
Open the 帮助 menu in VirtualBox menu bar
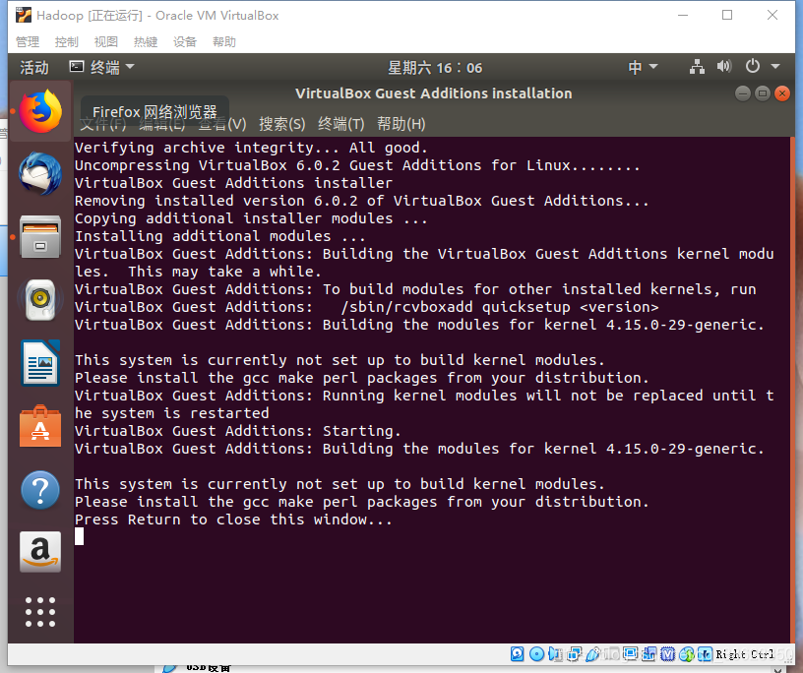click(x=224, y=42)
